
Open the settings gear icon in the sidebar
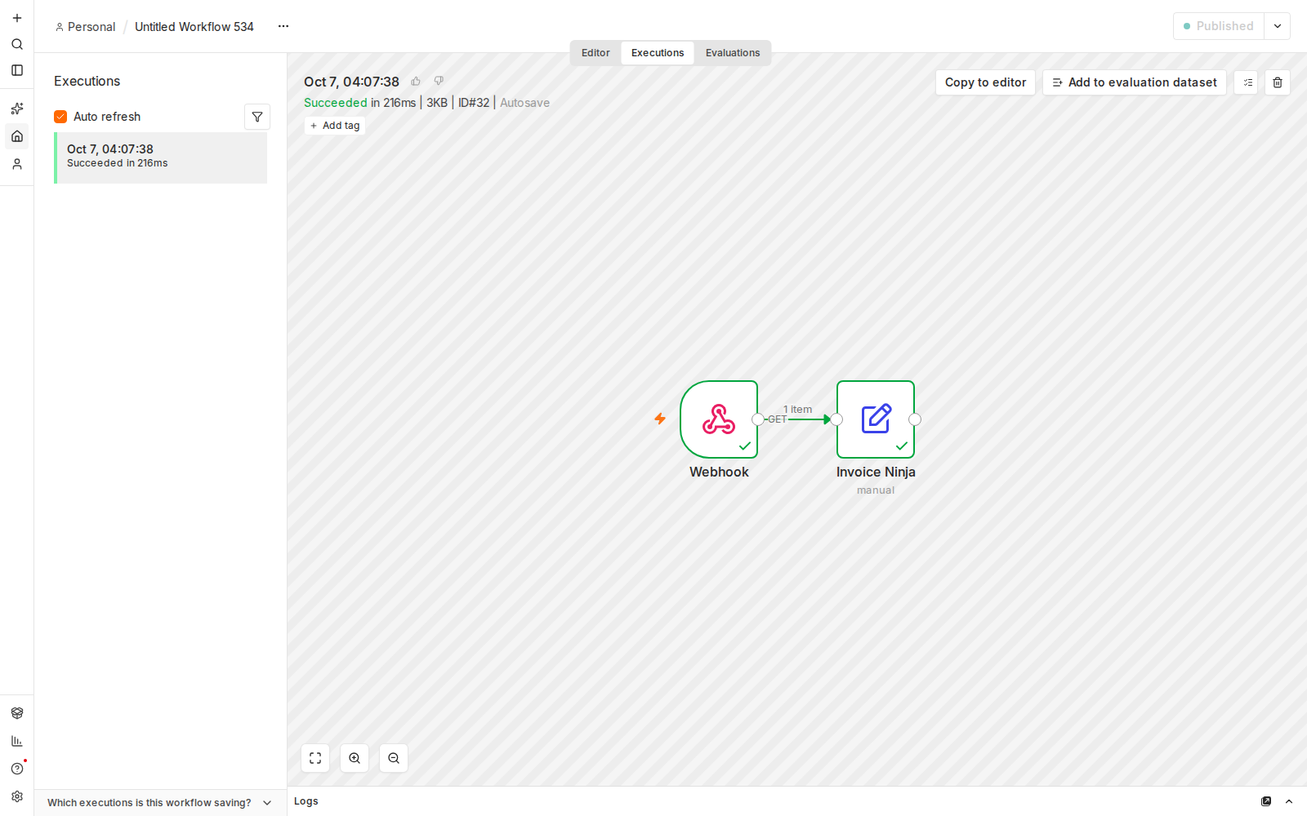coord(17,796)
